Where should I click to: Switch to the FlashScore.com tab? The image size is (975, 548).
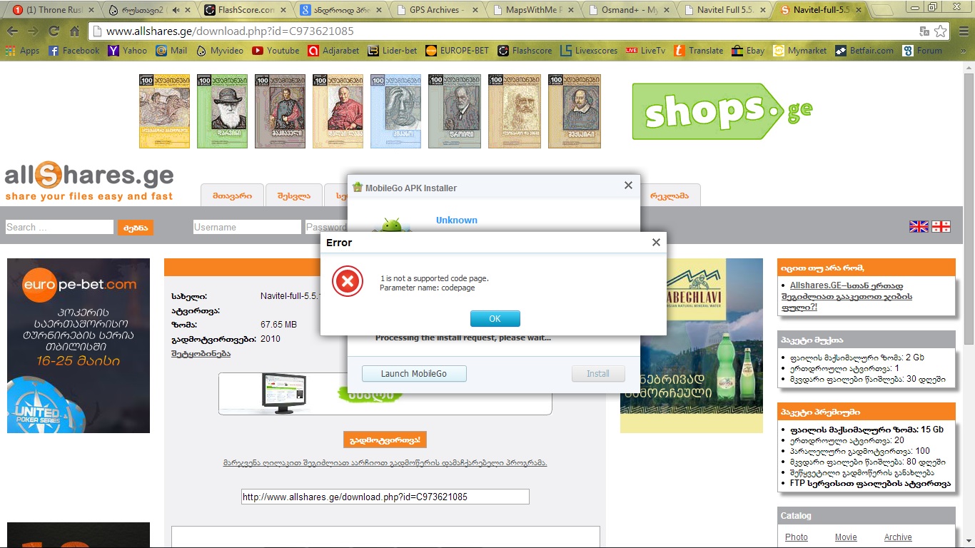pos(243,10)
